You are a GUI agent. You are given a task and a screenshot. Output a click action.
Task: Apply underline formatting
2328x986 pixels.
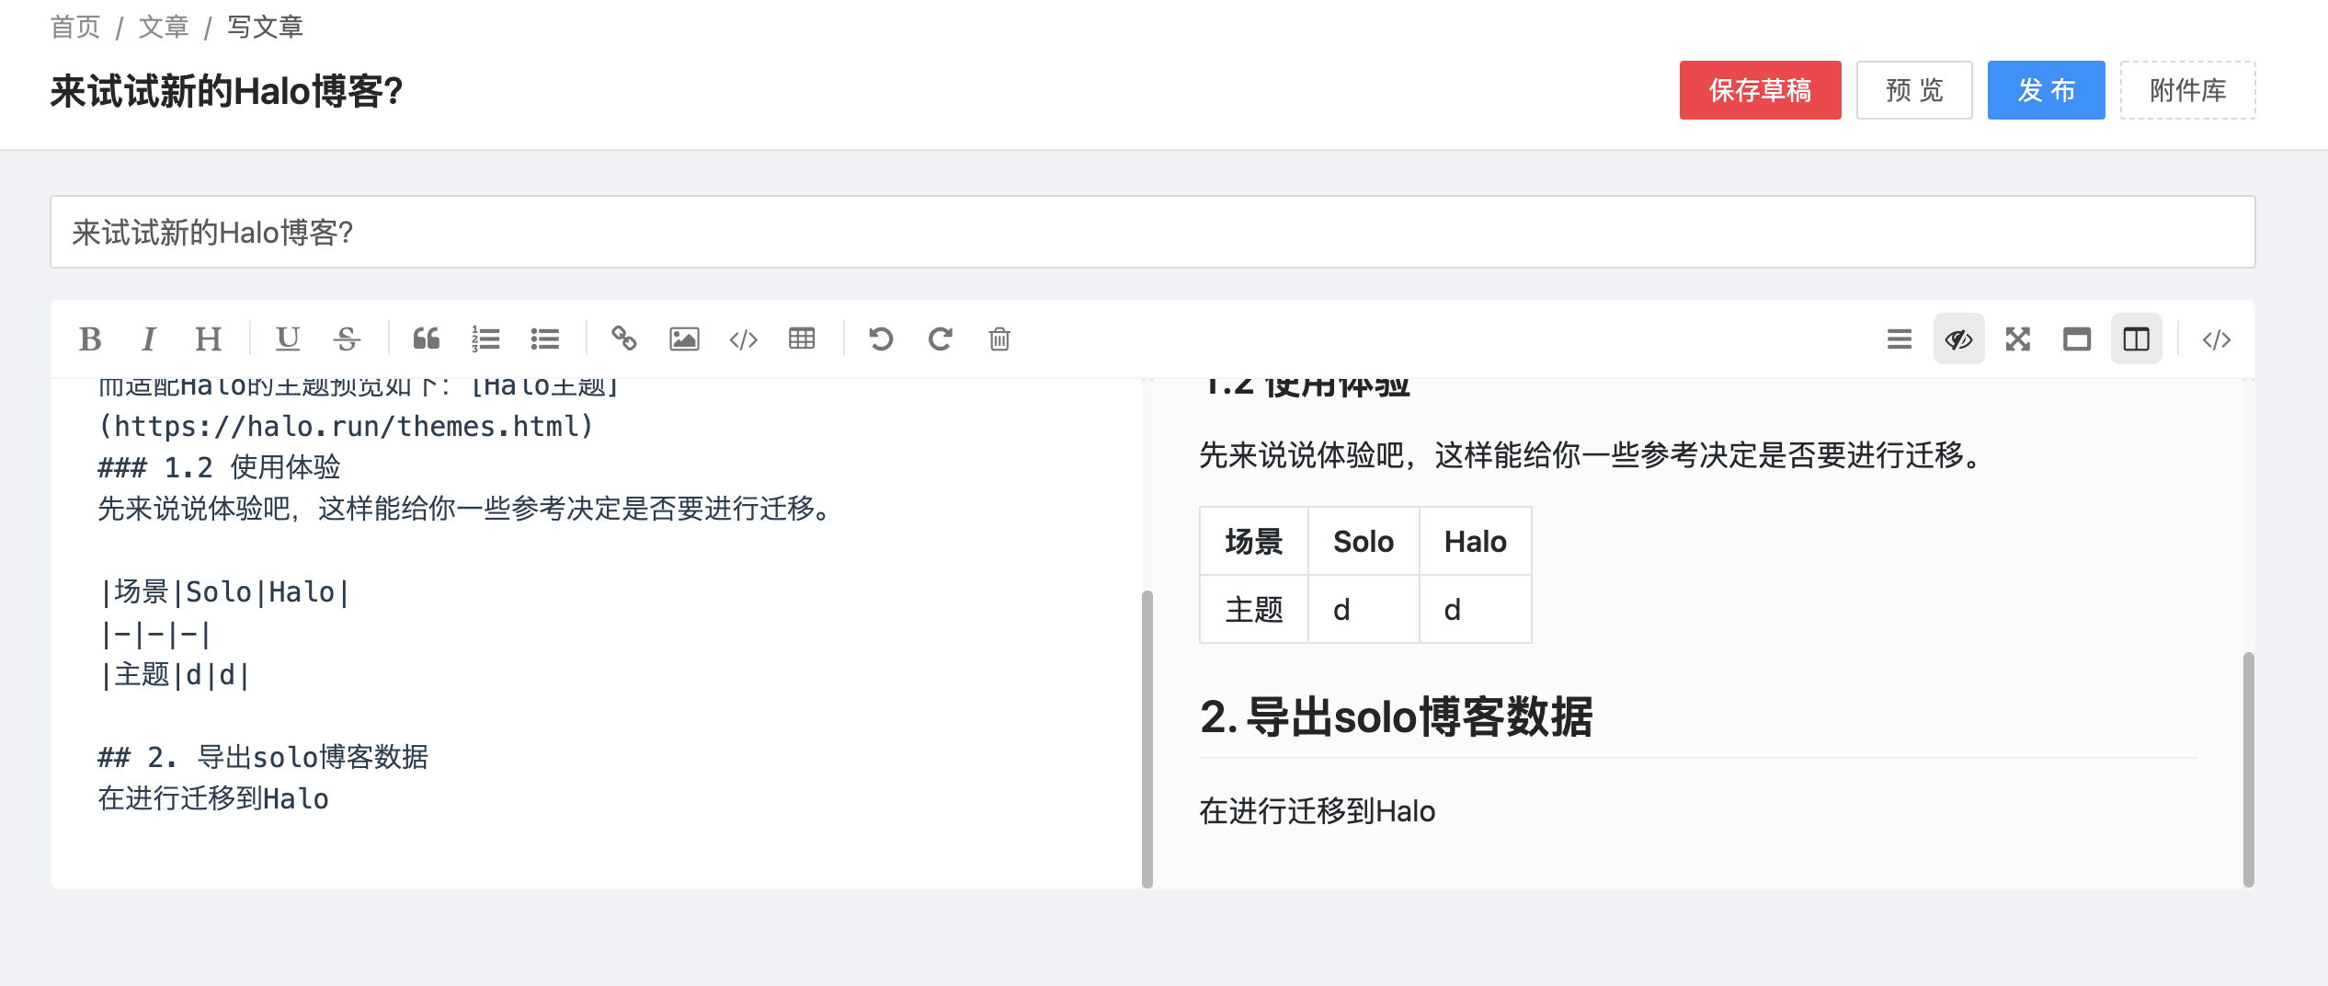pos(288,339)
